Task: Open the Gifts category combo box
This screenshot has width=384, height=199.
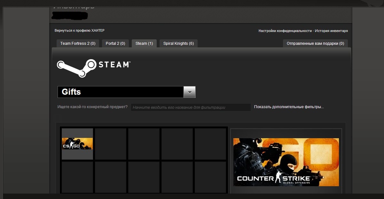Action: point(126,92)
